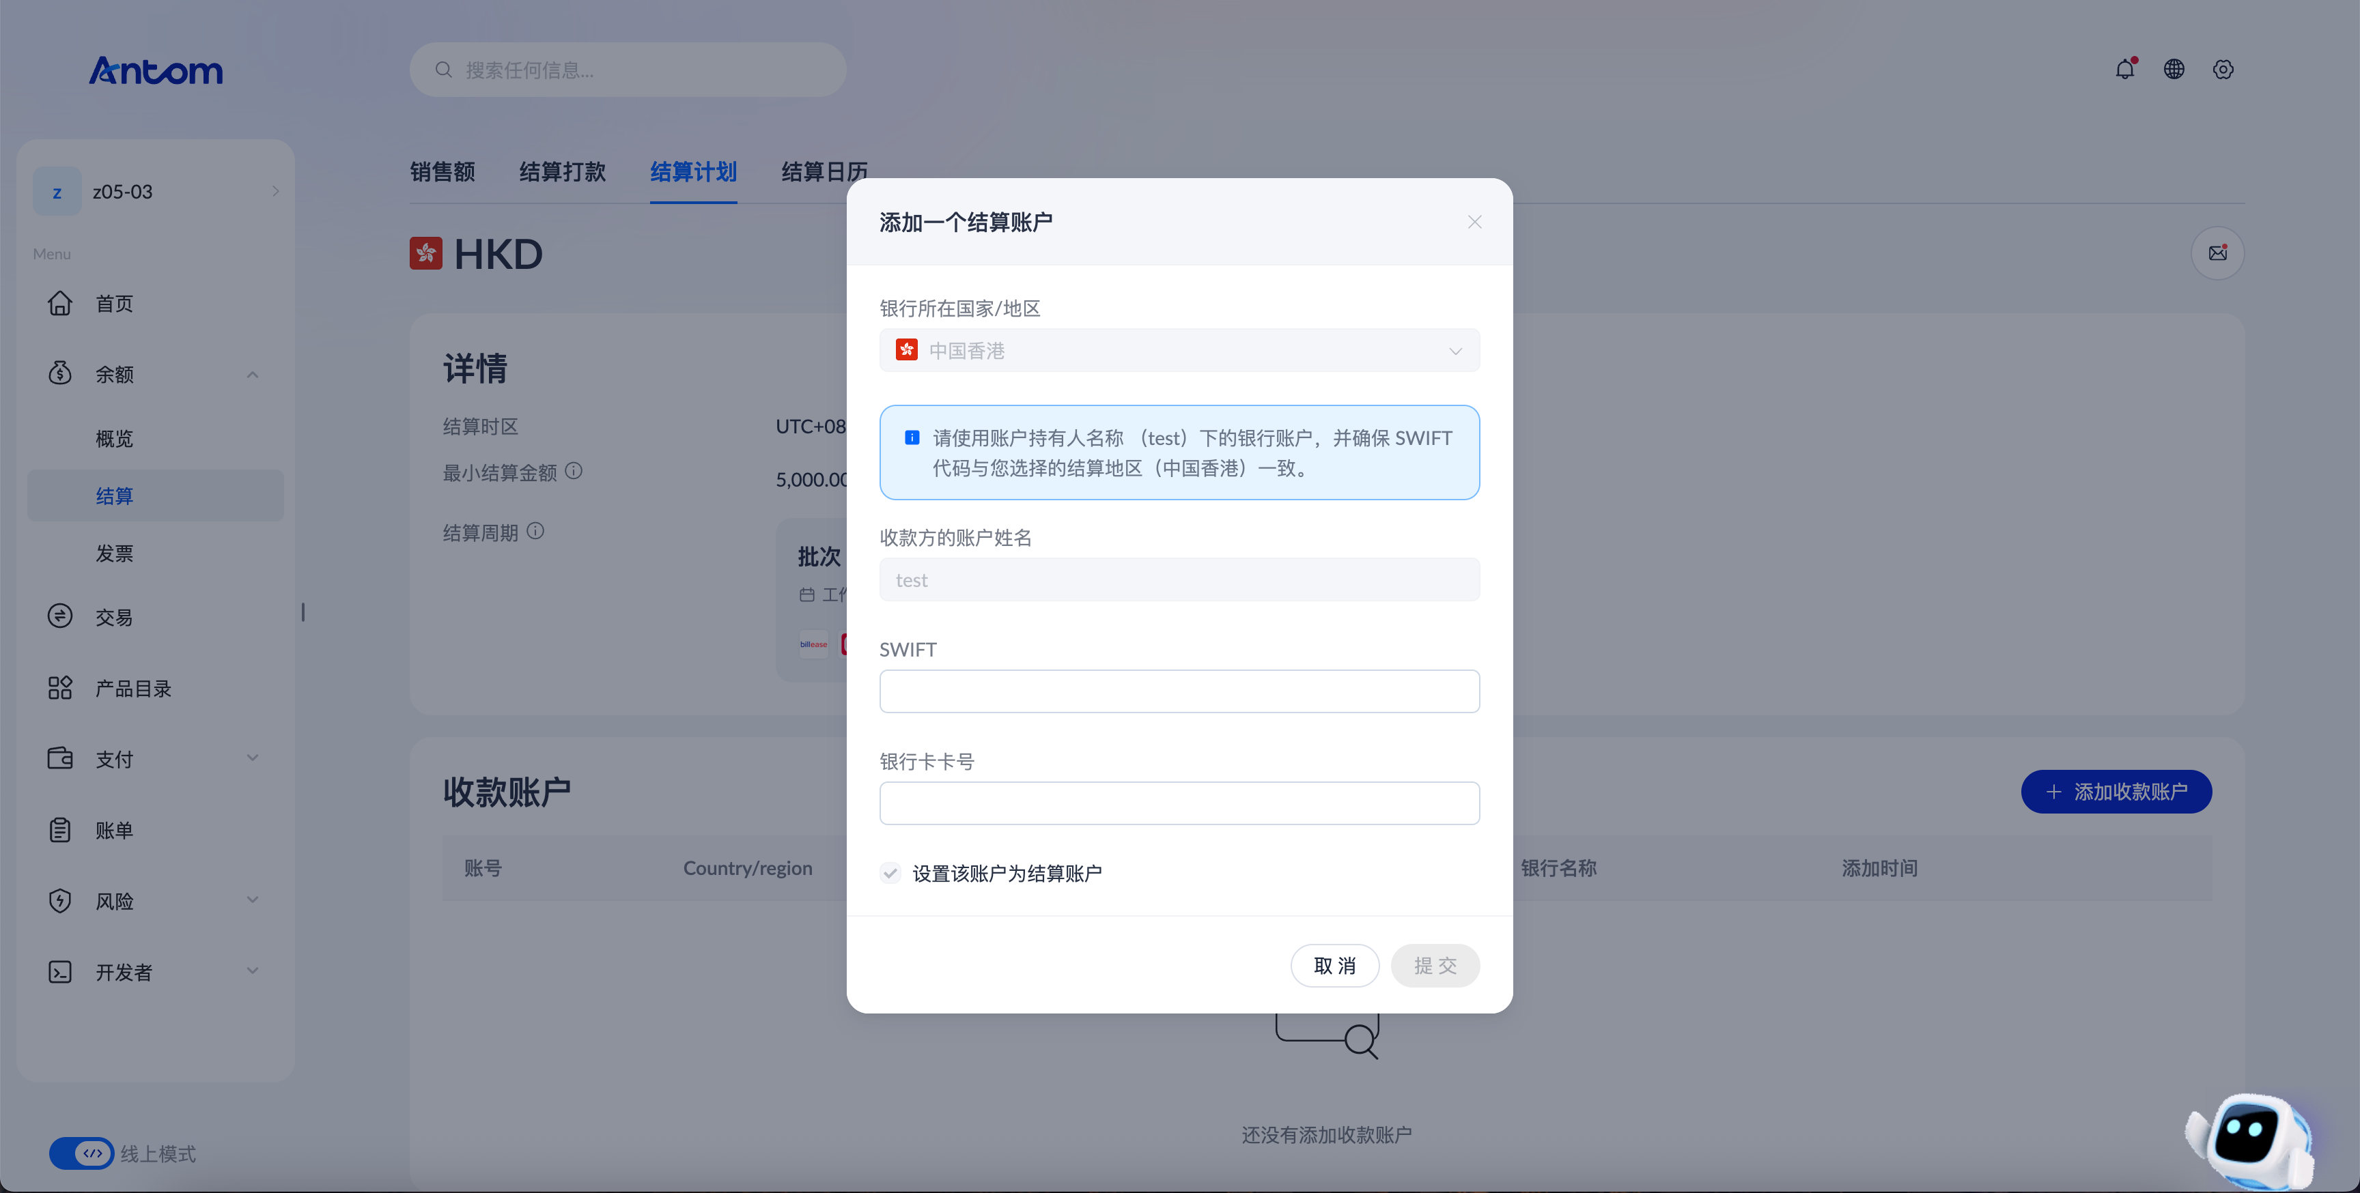
Task: Expand the 风险 sidebar menu
Action: pos(154,901)
